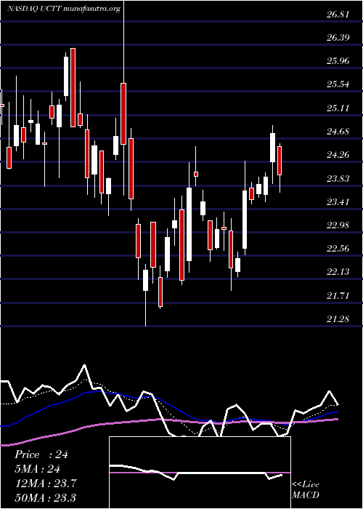The height and width of the screenshot is (509, 363).
Task: Click the 12MA : 23.7 readout
Action: (x=46, y=483)
